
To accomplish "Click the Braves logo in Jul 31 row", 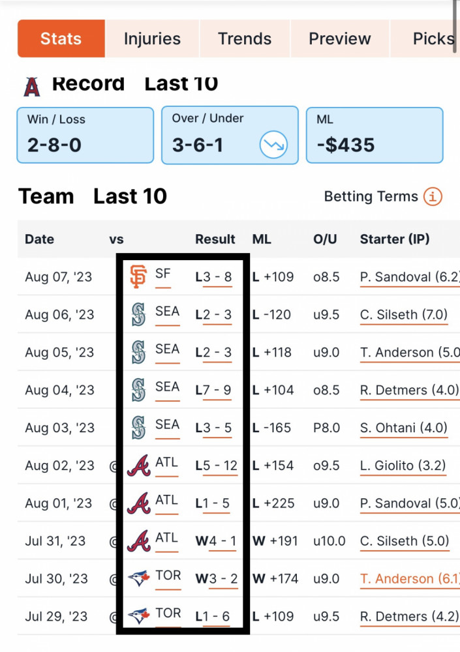I will pyautogui.click(x=138, y=541).
